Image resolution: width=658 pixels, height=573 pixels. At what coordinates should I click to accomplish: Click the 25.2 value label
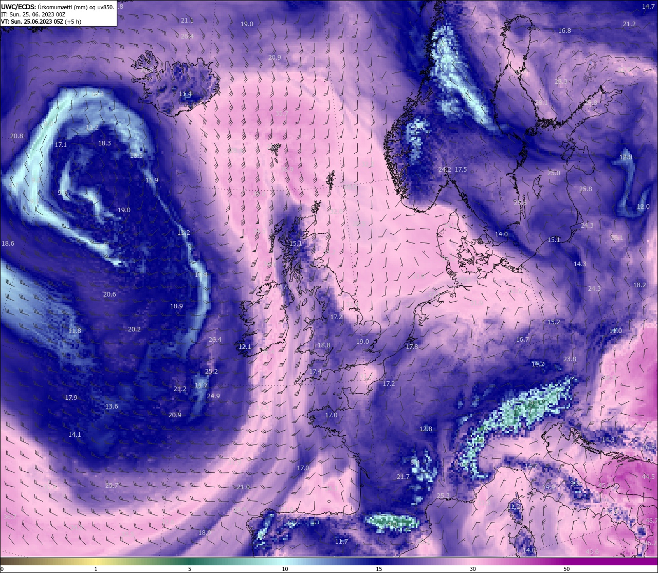click(211, 372)
